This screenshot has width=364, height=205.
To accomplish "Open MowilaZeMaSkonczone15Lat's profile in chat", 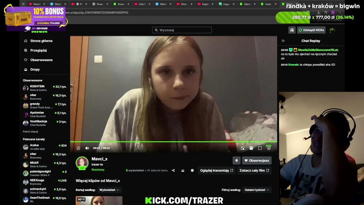I will (x=318, y=50).
